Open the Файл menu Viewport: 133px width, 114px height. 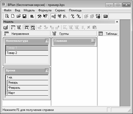point(7,10)
